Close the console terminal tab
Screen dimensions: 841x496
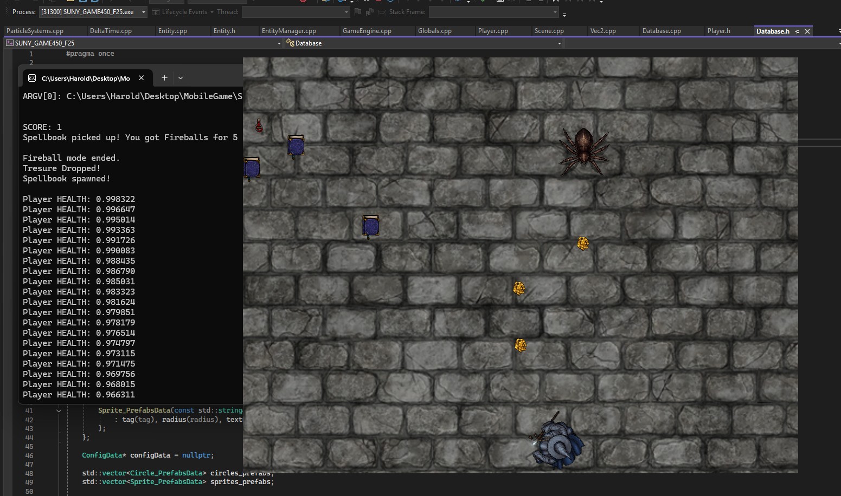tap(142, 78)
